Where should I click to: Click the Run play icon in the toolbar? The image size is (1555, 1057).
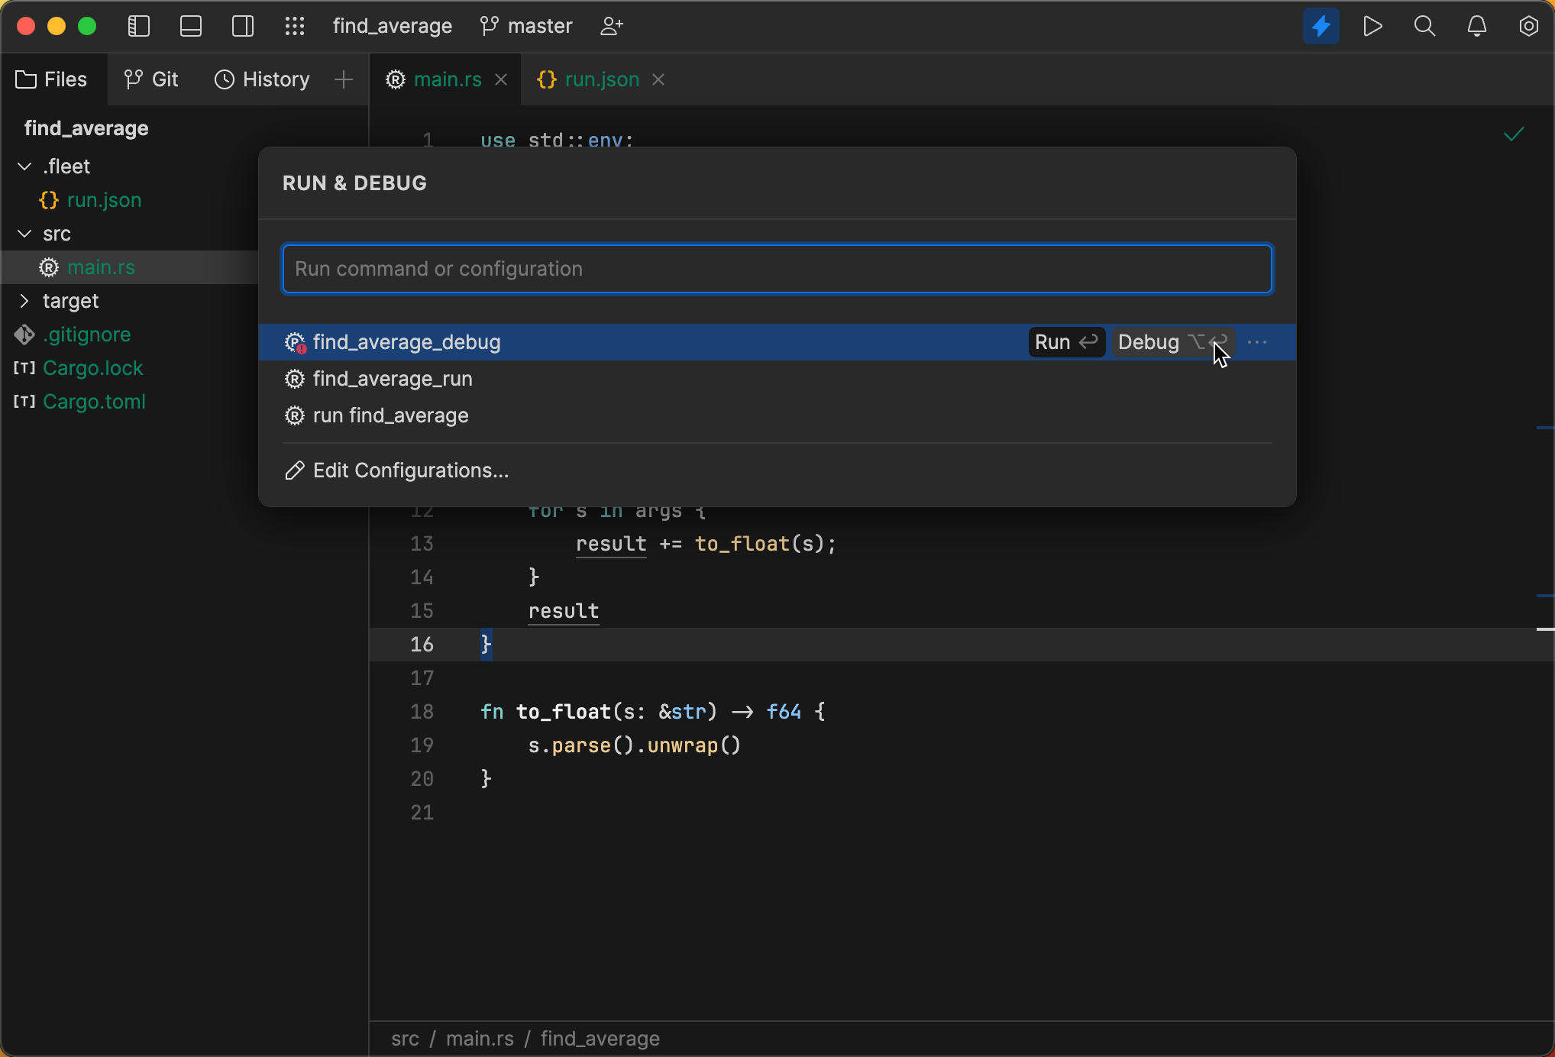pyautogui.click(x=1372, y=25)
